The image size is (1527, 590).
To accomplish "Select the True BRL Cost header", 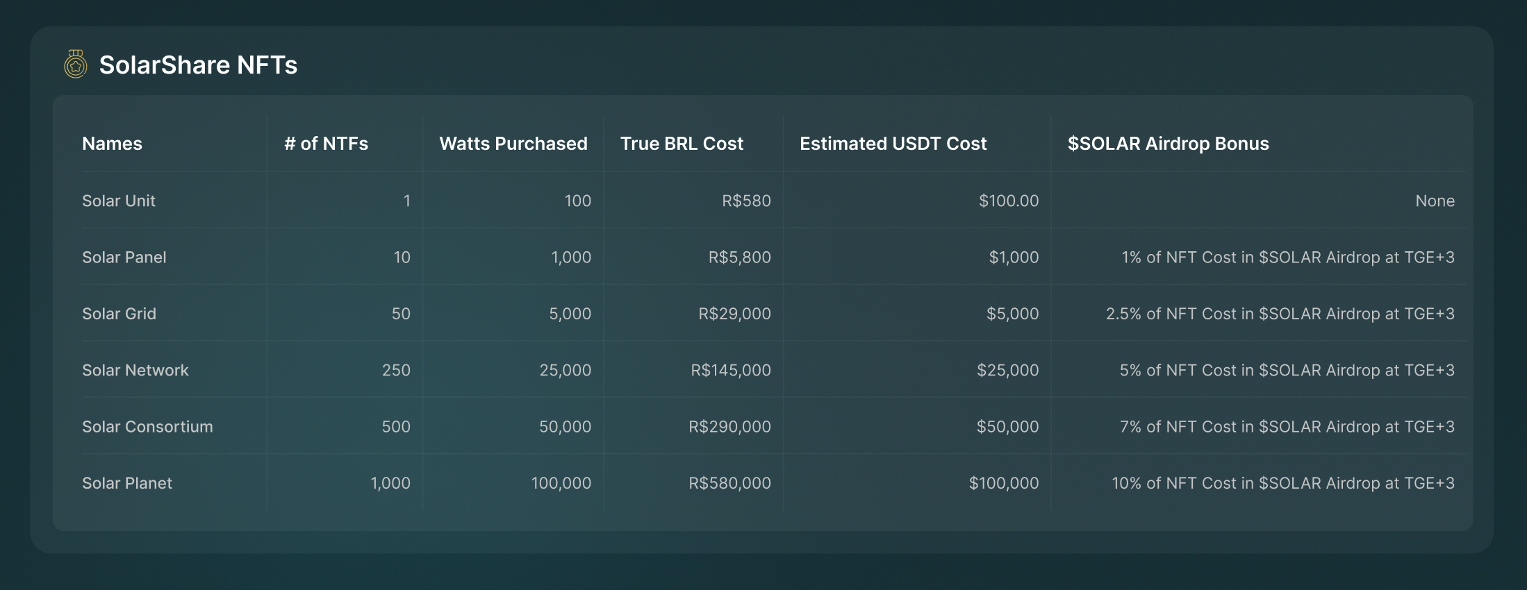I will (682, 144).
